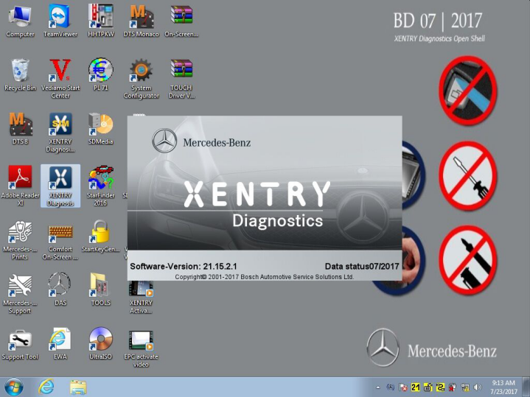Open the SDMedia shortcut
Image resolution: width=530 pixels, height=397 pixels.
(x=101, y=129)
